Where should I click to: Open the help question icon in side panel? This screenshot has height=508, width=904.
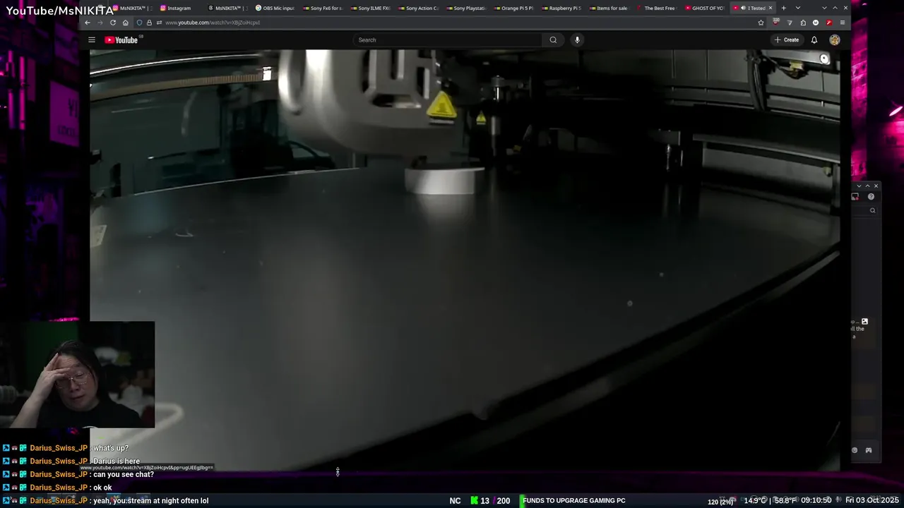871,197
